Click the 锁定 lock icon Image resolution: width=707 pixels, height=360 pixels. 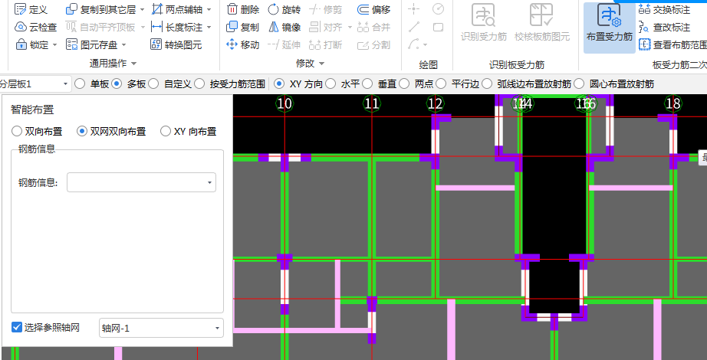click(21, 44)
